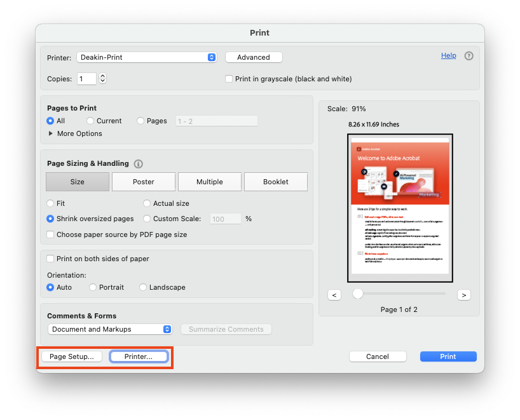This screenshot has height=420, width=520.
Task: Go to previous preview page arrow
Action: point(335,294)
